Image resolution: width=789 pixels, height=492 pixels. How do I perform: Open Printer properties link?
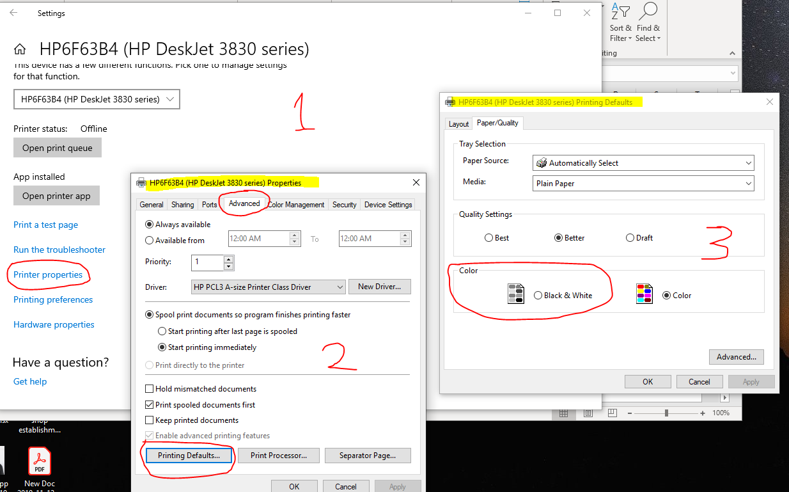[48, 274]
